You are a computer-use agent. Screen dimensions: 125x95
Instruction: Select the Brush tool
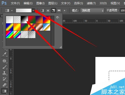click(4, 67)
